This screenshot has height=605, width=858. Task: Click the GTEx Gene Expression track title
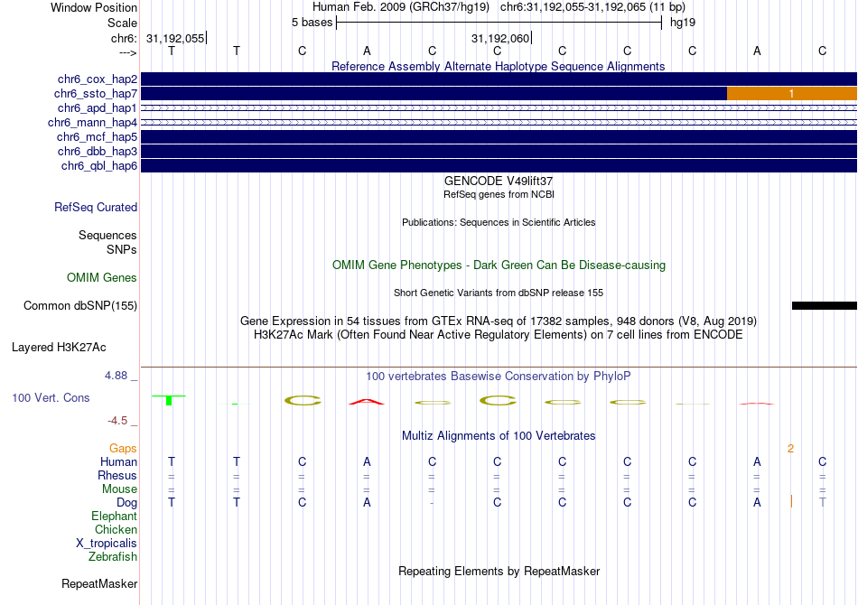pos(499,321)
